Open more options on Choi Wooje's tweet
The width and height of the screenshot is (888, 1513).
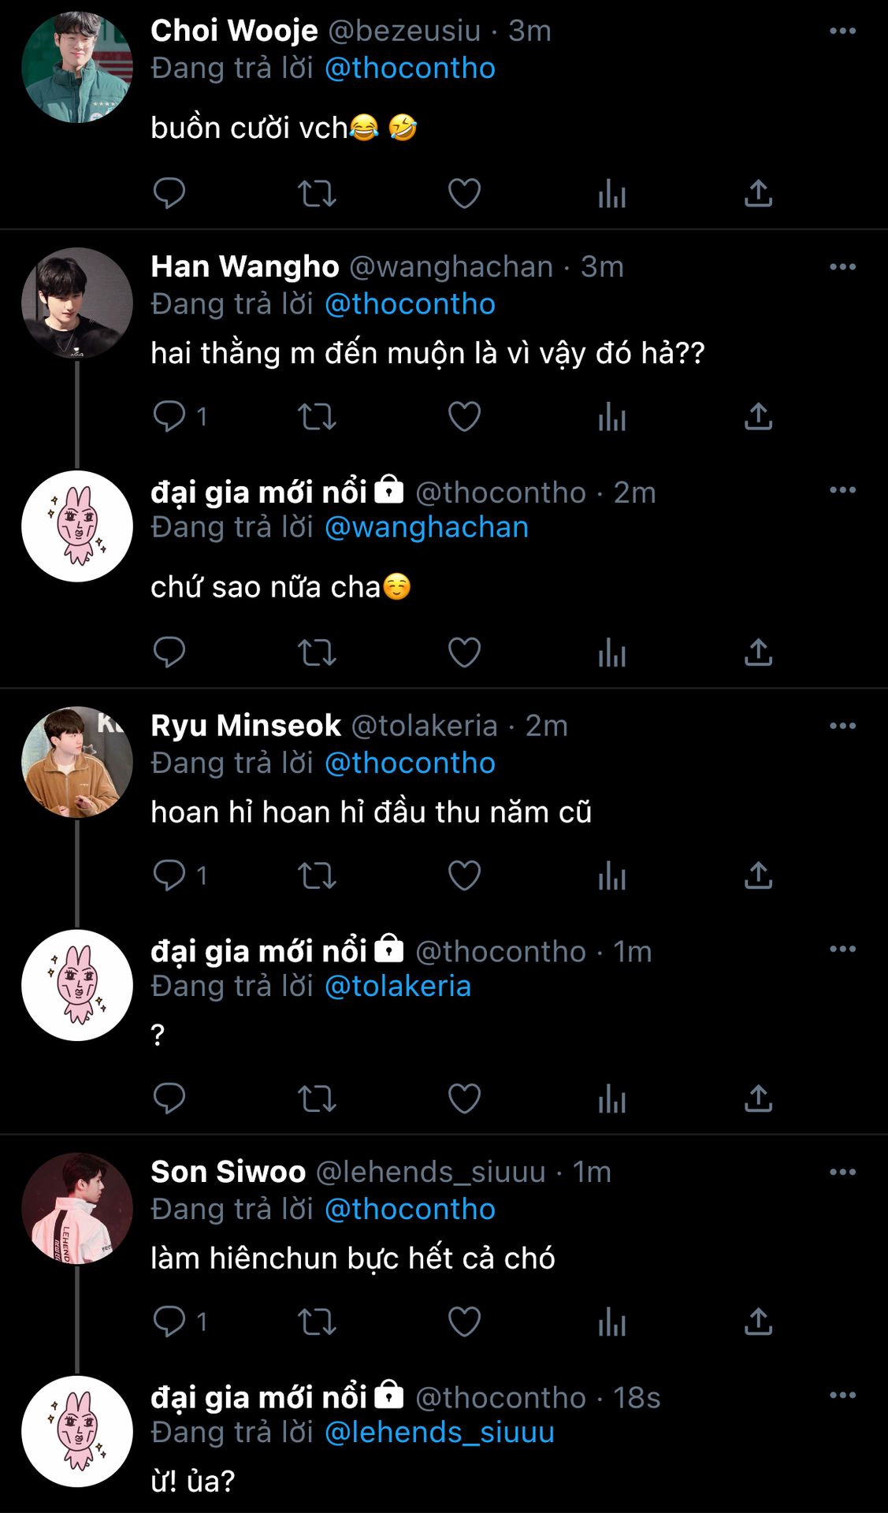pos(842,32)
